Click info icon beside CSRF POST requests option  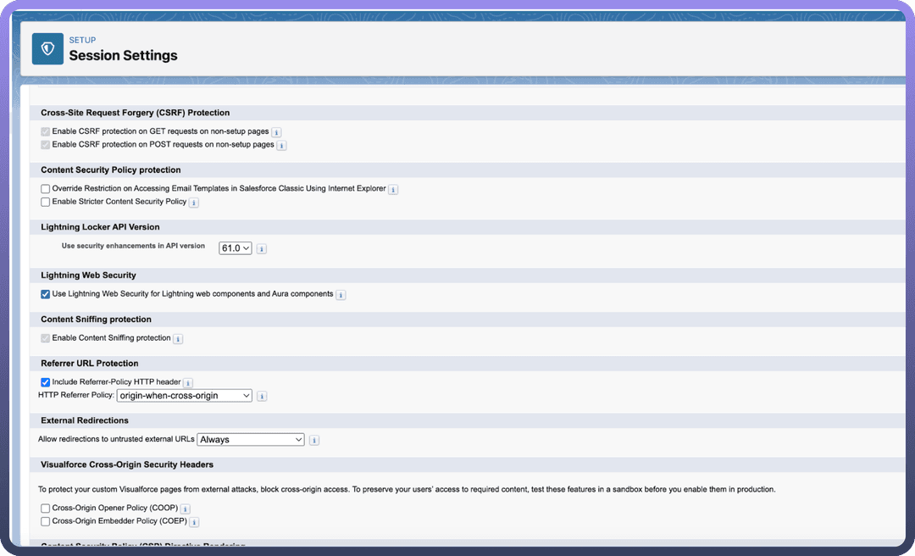(x=281, y=146)
